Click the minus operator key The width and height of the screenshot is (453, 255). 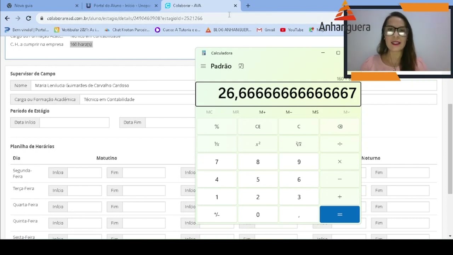340,179
